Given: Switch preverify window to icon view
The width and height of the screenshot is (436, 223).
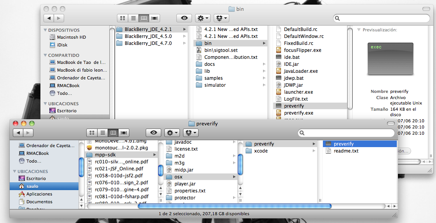Looking at the screenshot, I should point(92,133).
